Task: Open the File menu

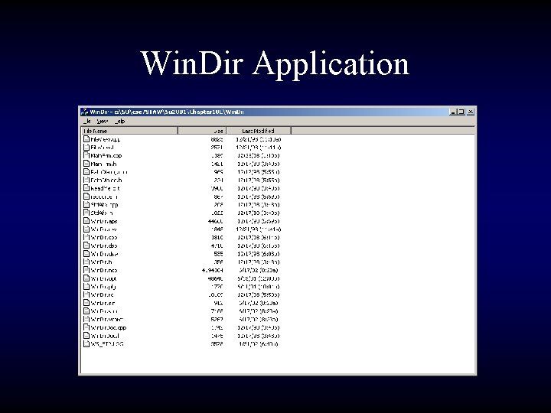Action: point(87,121)
